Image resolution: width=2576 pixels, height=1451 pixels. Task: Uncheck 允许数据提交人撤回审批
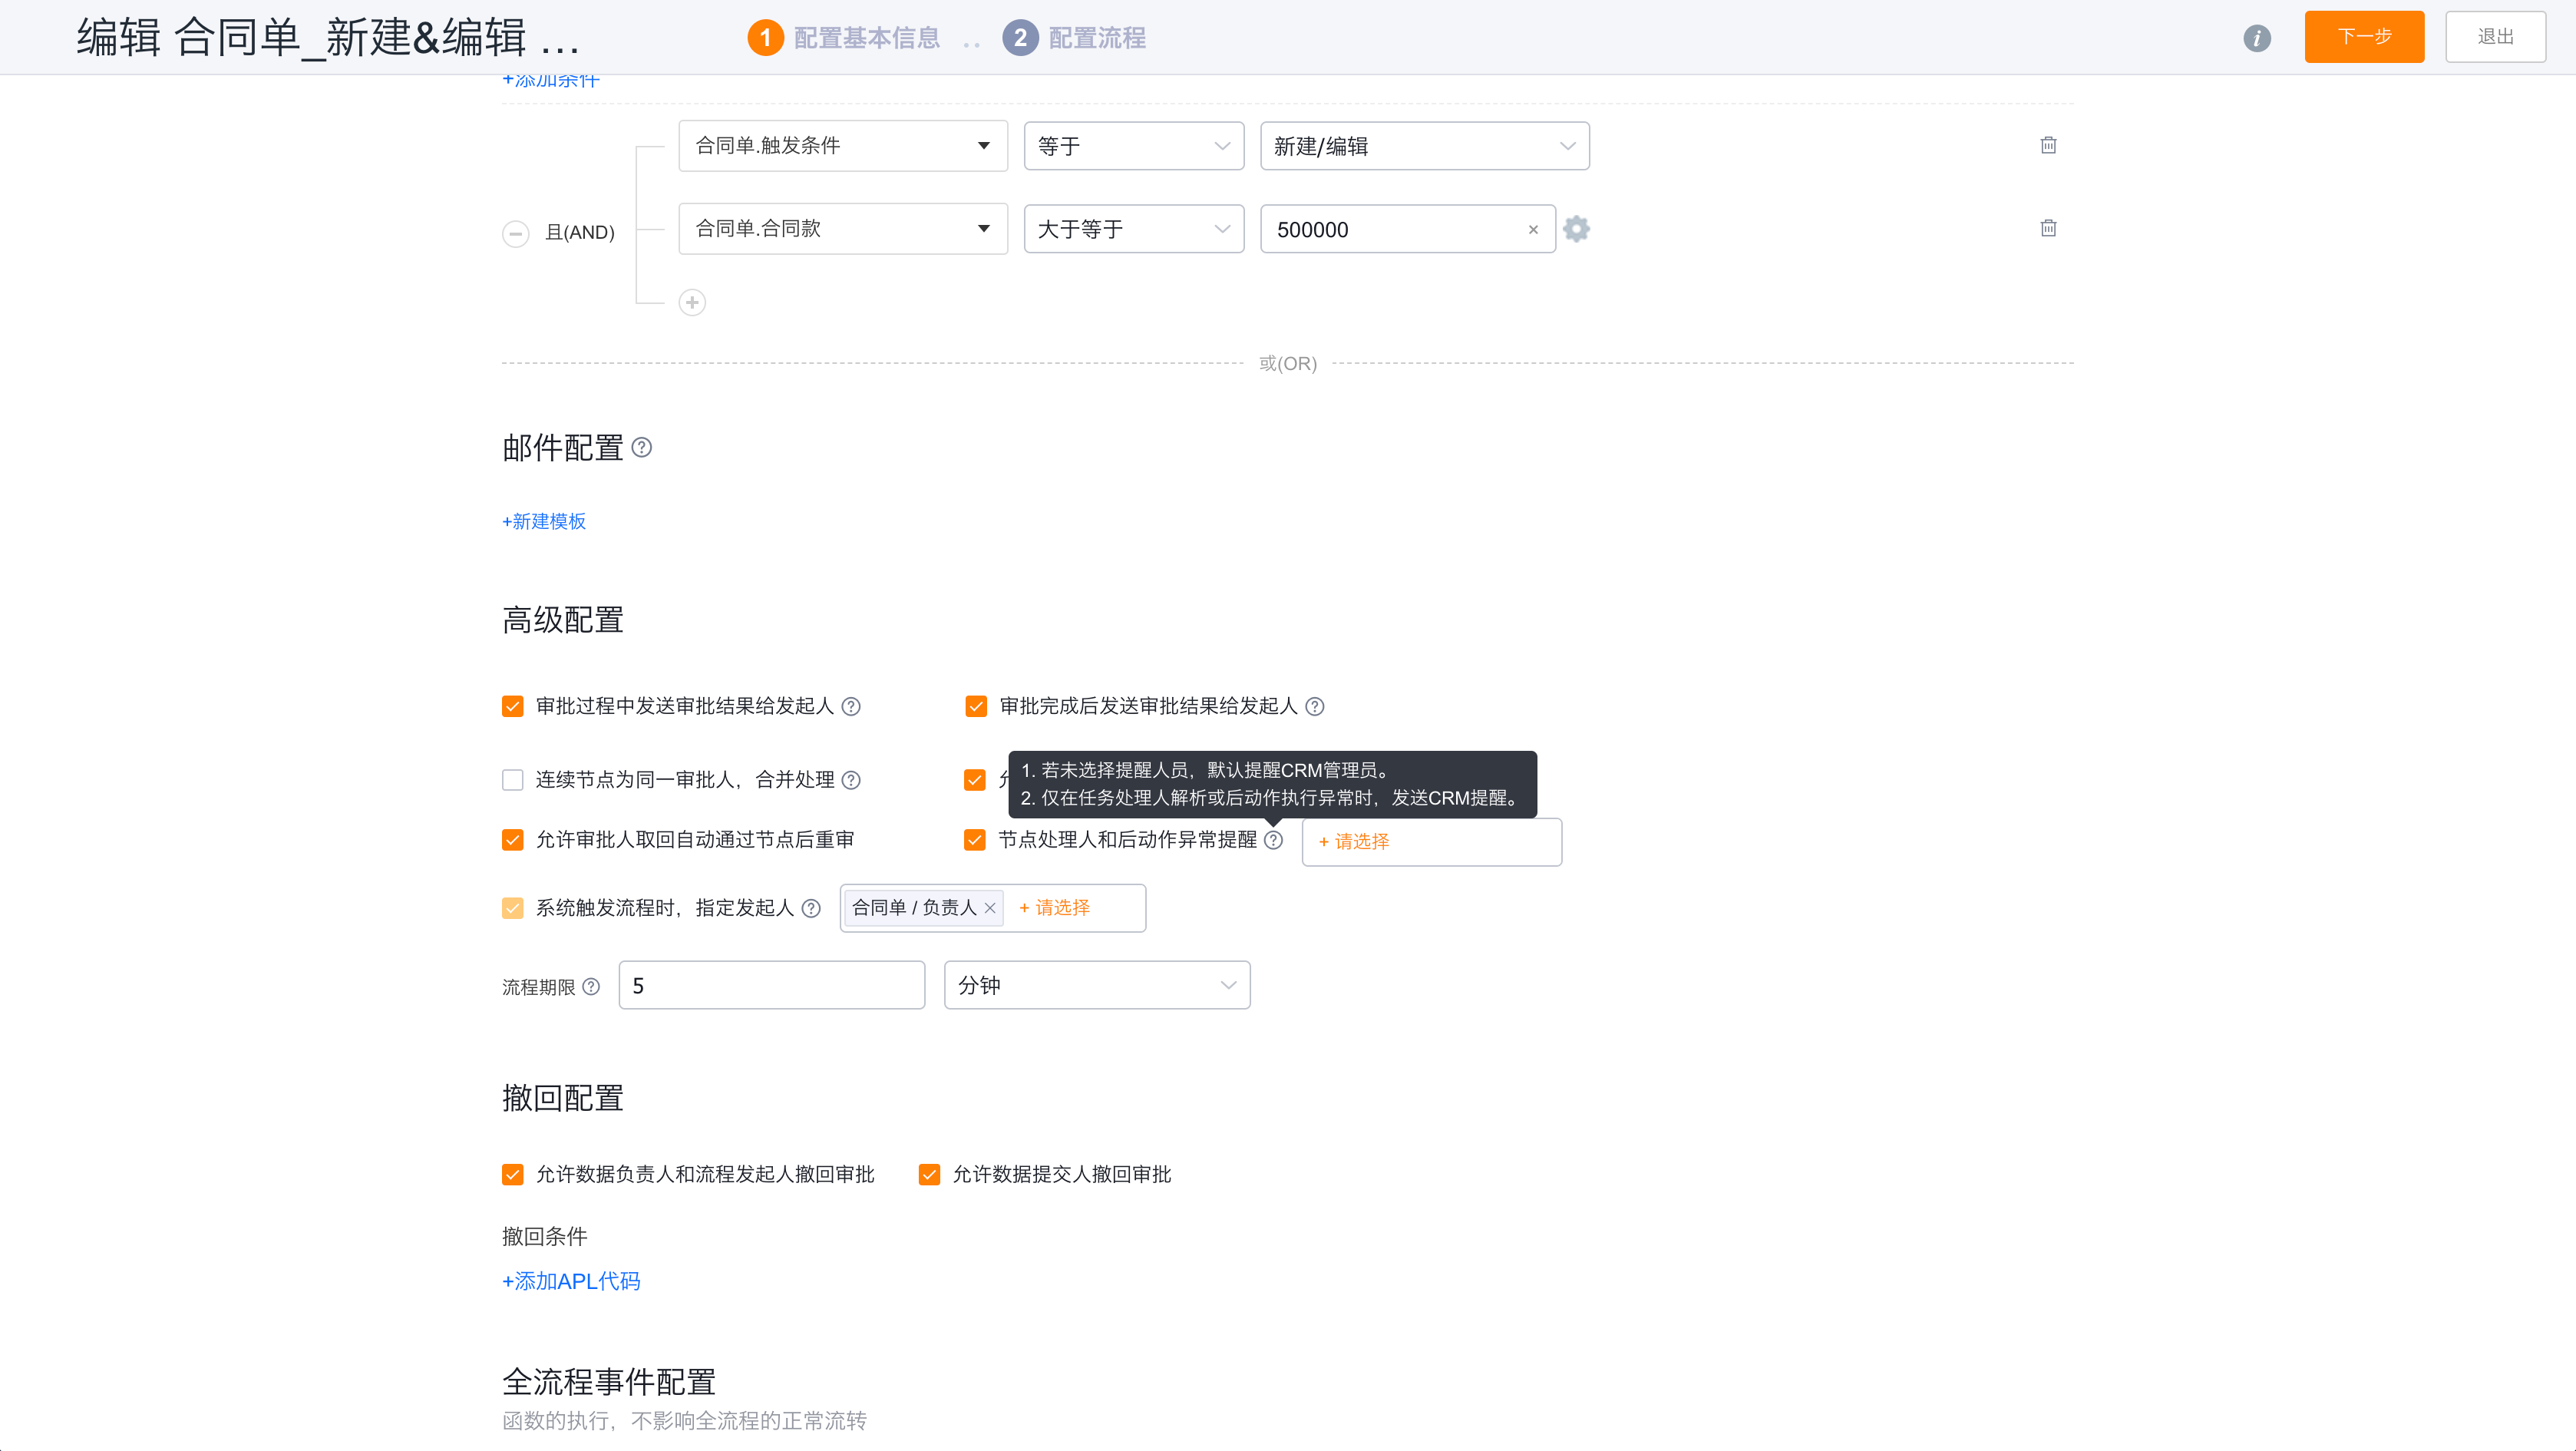(x=929, y=1174)
